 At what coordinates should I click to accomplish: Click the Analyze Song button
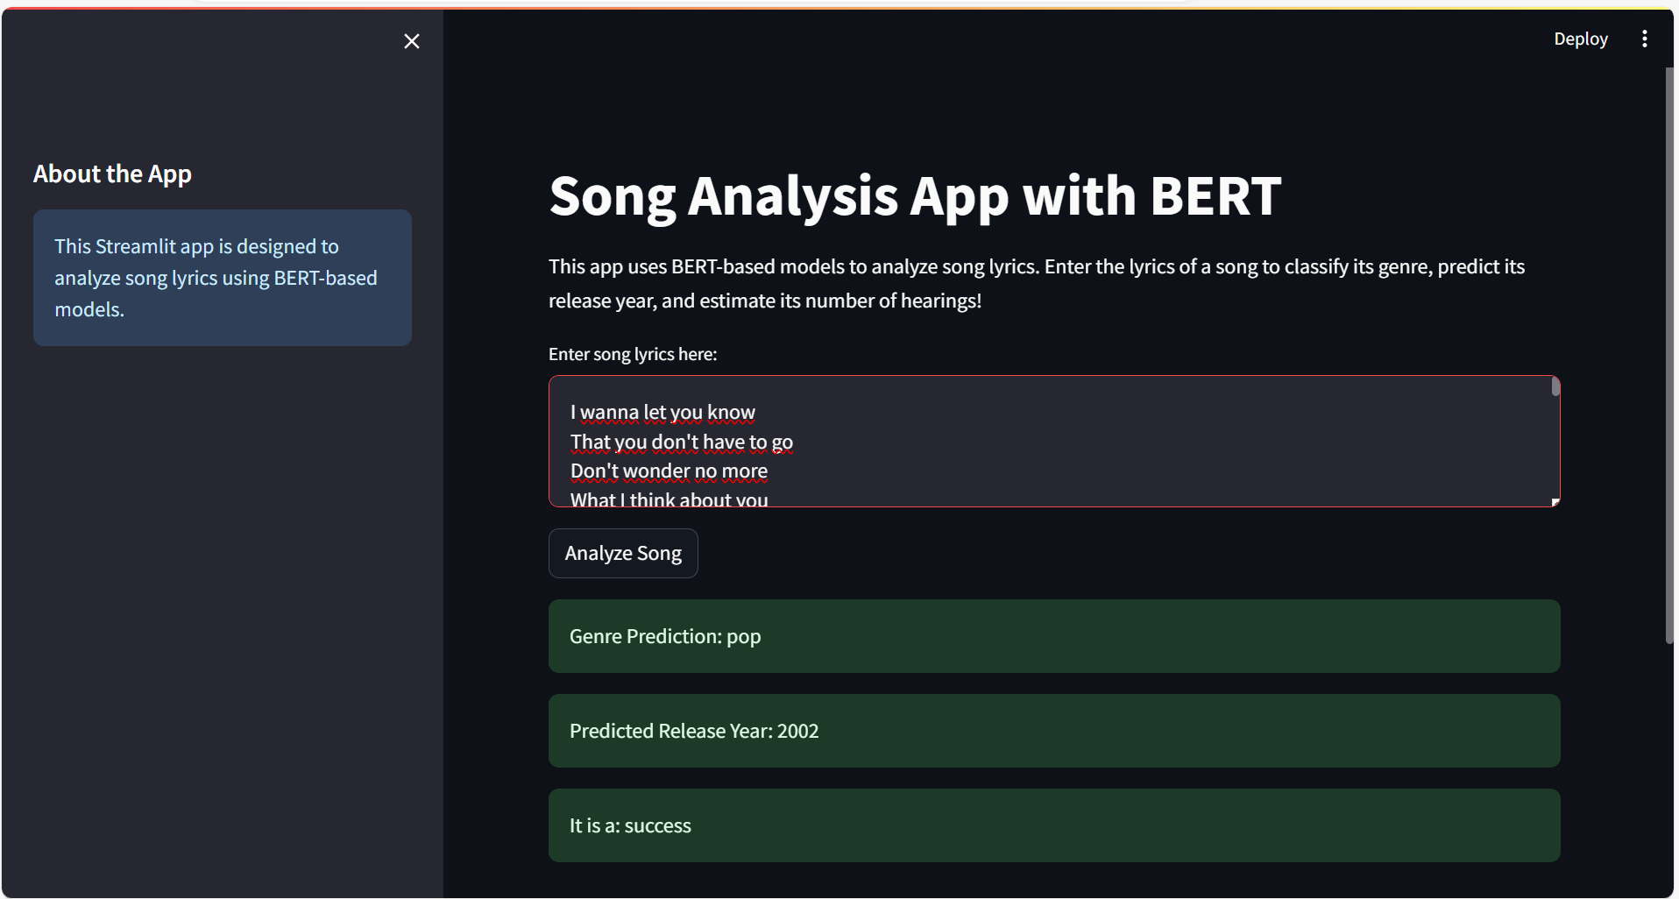click(x=623, y=553)
